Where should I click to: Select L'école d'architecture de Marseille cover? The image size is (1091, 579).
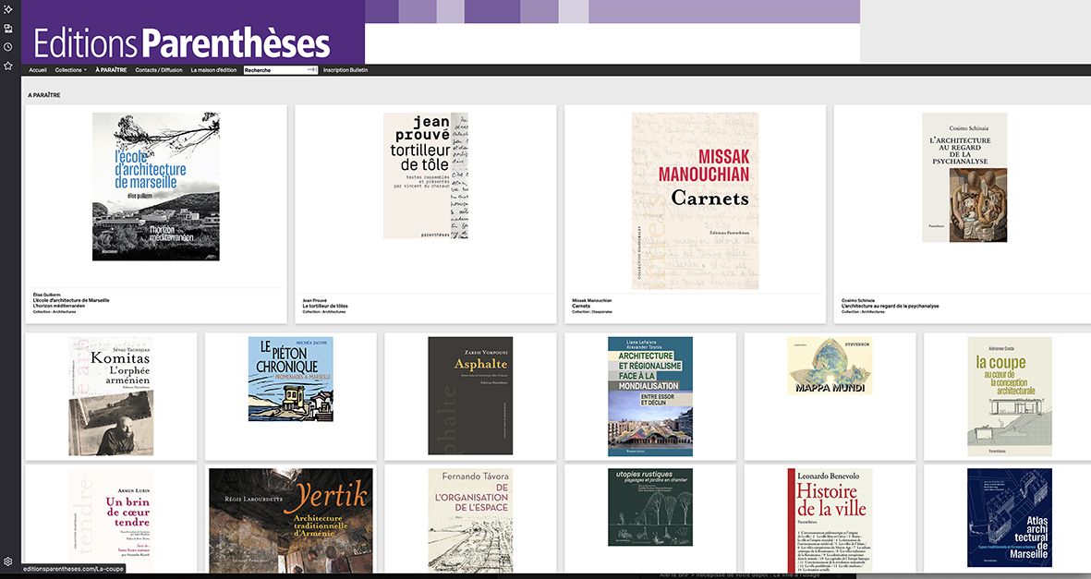point(143,187)
